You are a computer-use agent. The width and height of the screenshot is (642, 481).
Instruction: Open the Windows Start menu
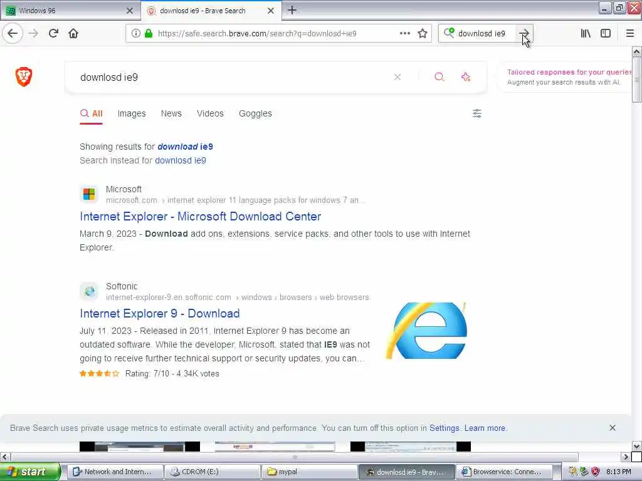point(30,472)
